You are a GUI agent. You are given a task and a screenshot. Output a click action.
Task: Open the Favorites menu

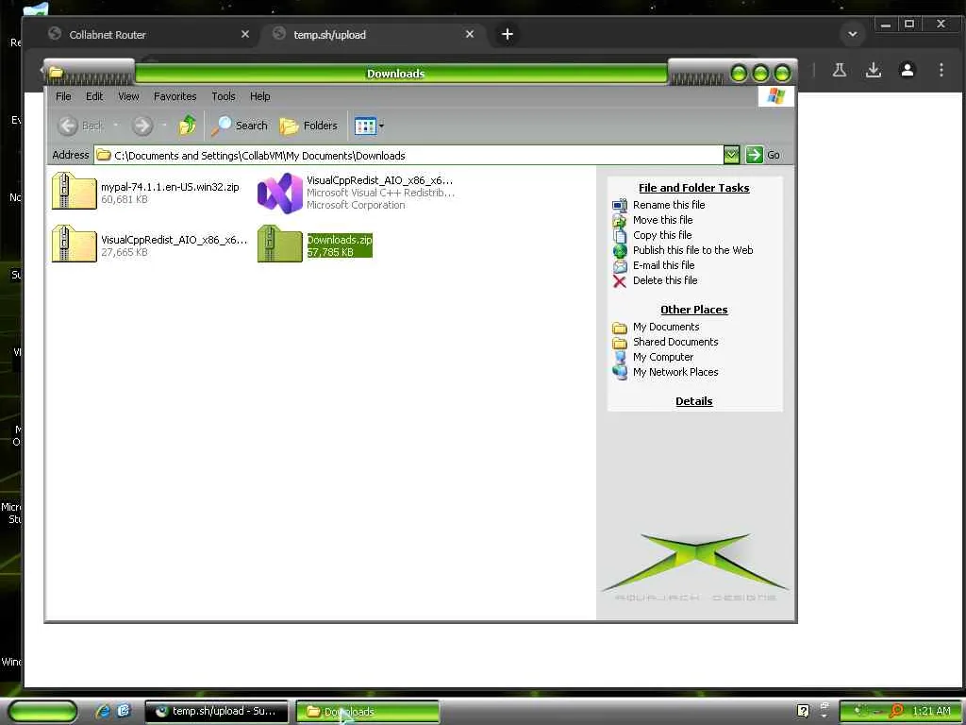[x=175, y=96]
